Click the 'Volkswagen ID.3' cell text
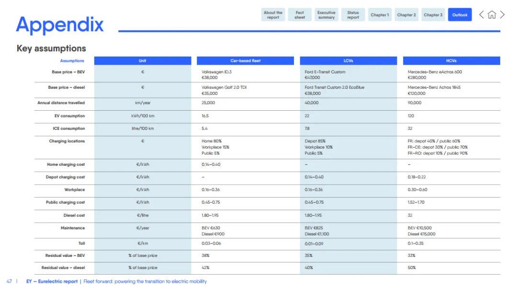 click(217, 72)
